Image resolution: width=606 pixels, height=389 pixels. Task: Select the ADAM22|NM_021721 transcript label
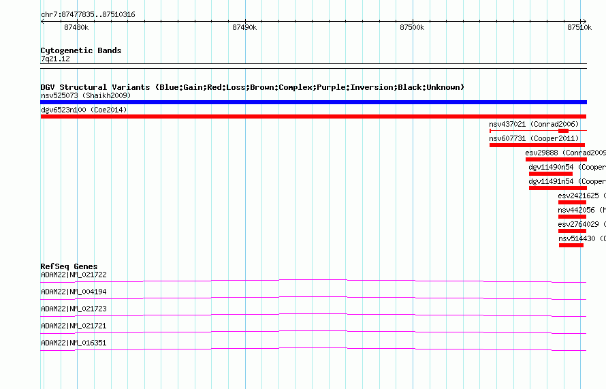click(x=74, y=326)
